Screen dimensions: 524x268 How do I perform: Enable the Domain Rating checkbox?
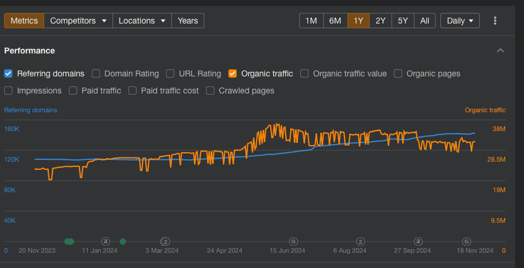tap(96, 73)
